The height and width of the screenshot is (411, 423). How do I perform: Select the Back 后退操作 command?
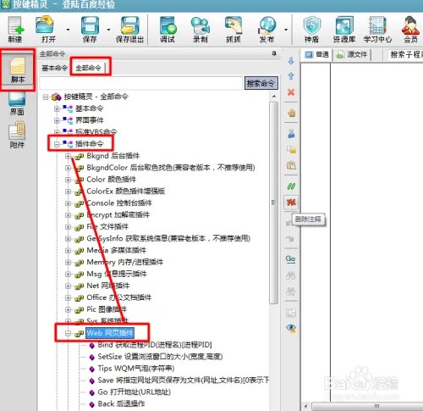click(121, 404)
